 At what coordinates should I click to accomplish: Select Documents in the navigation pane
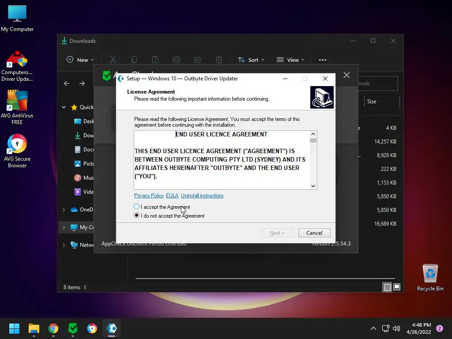[83, 150]
